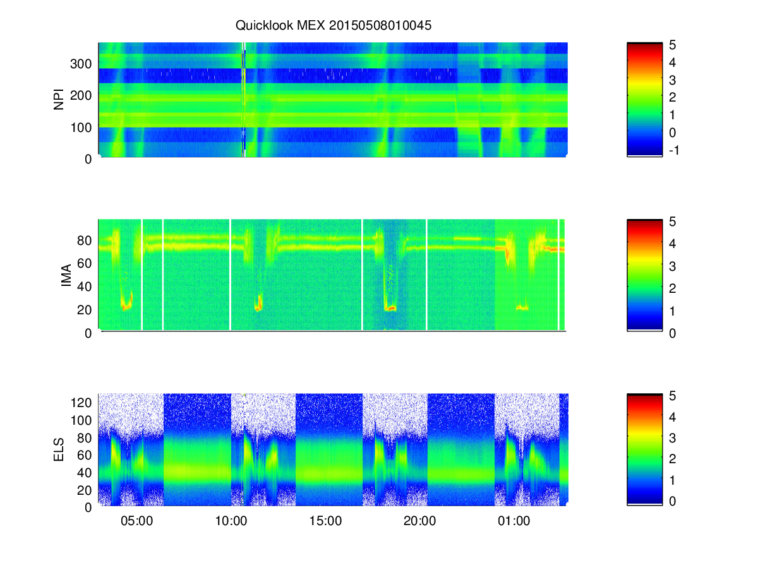Click the 15:00 time tick label
Screen dimensions: 758x568
coord(326,521)
